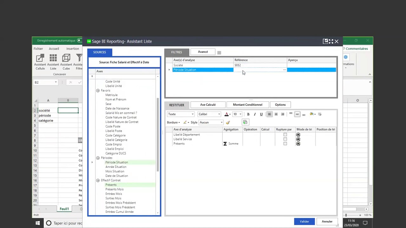
Task: Click the Valider button
Action: click(304, 221)
